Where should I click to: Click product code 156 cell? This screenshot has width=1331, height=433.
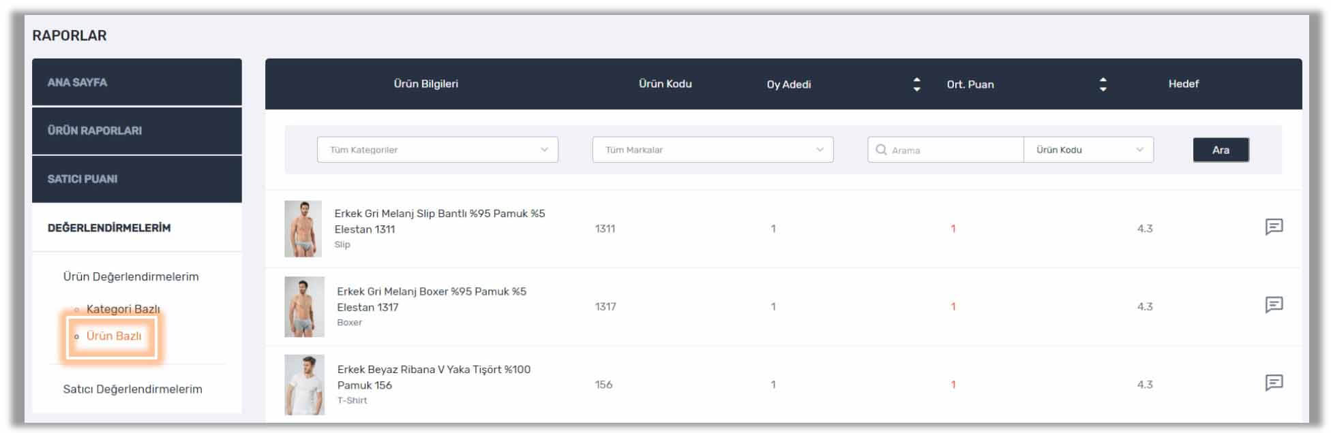pyautogui.click(x=603, y=385)
